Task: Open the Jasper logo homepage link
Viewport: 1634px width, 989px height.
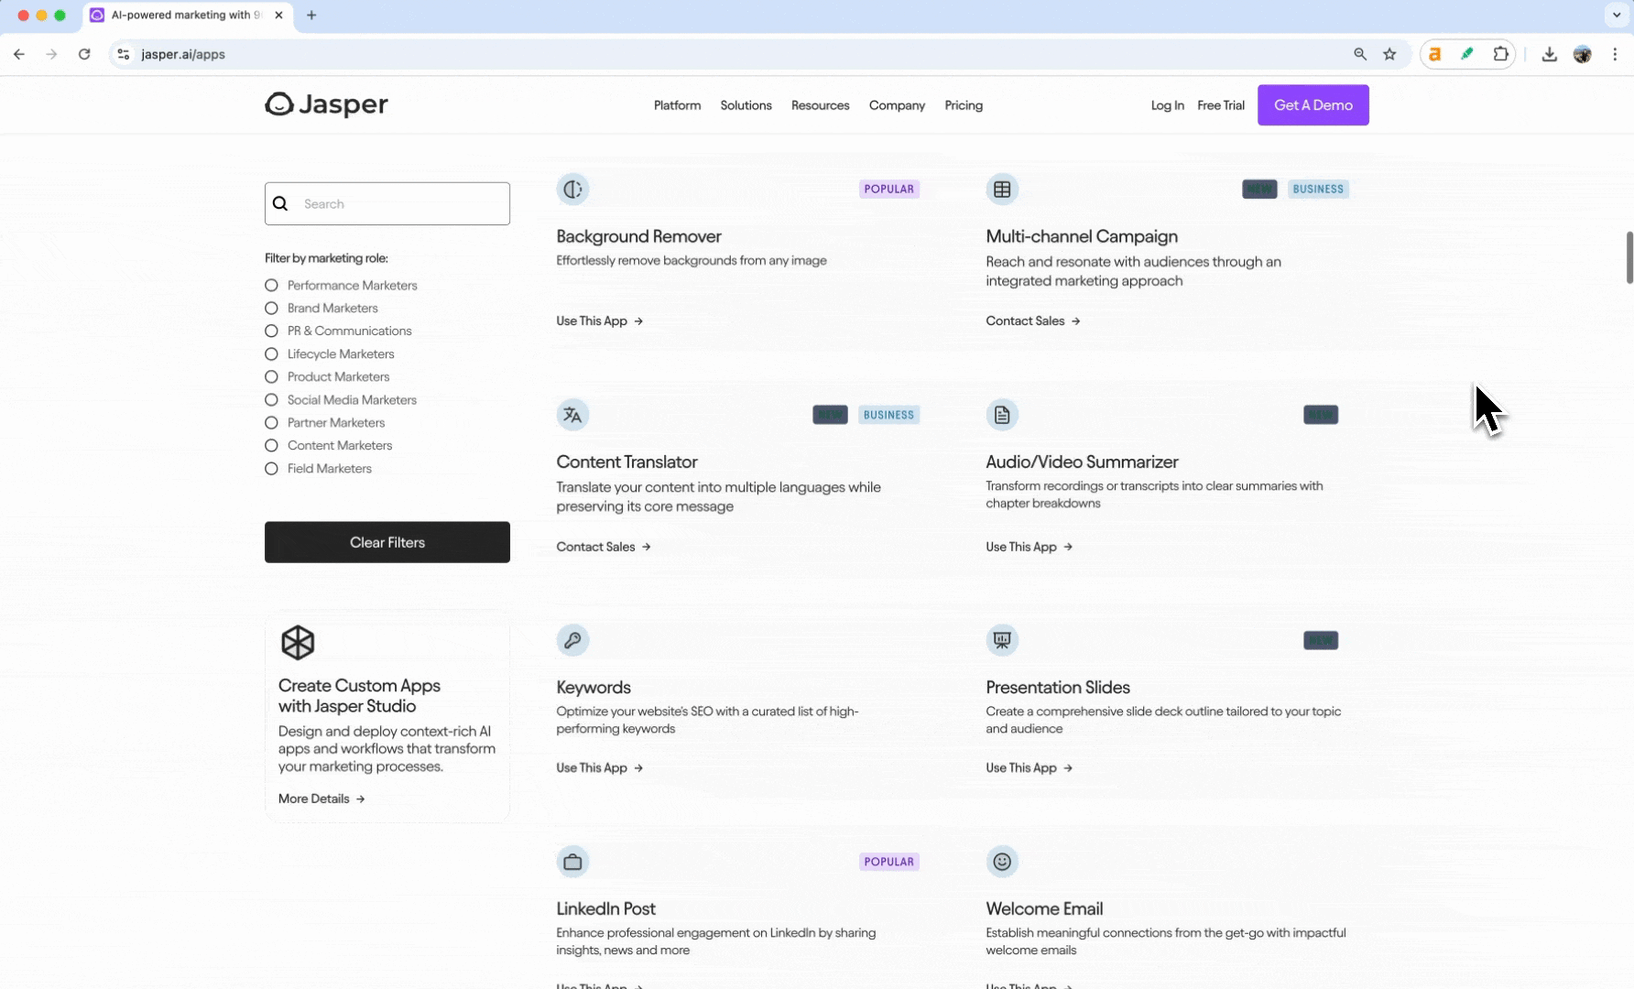Action: point(326,104)
